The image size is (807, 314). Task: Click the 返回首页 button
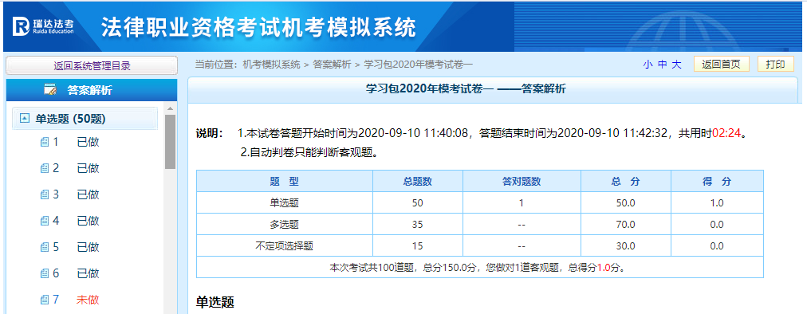[x=722, y=65]
